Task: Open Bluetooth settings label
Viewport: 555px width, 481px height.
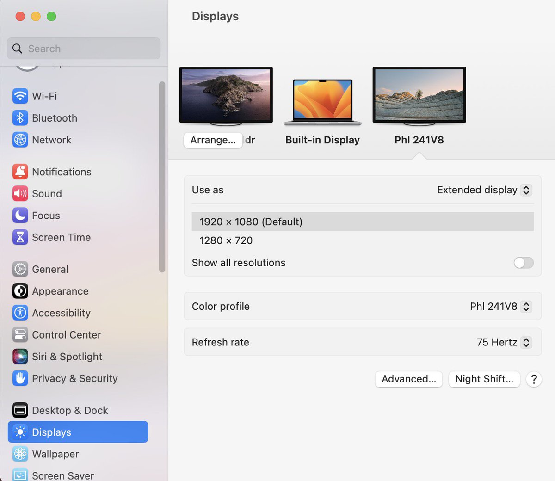Action: pos(55,118)
